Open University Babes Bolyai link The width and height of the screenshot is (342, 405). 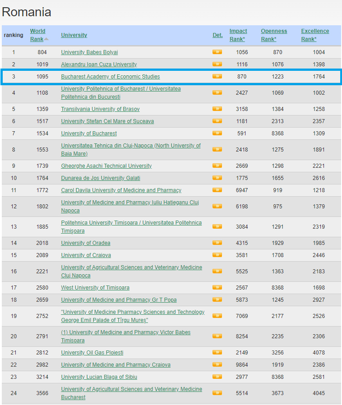[89, 52]
